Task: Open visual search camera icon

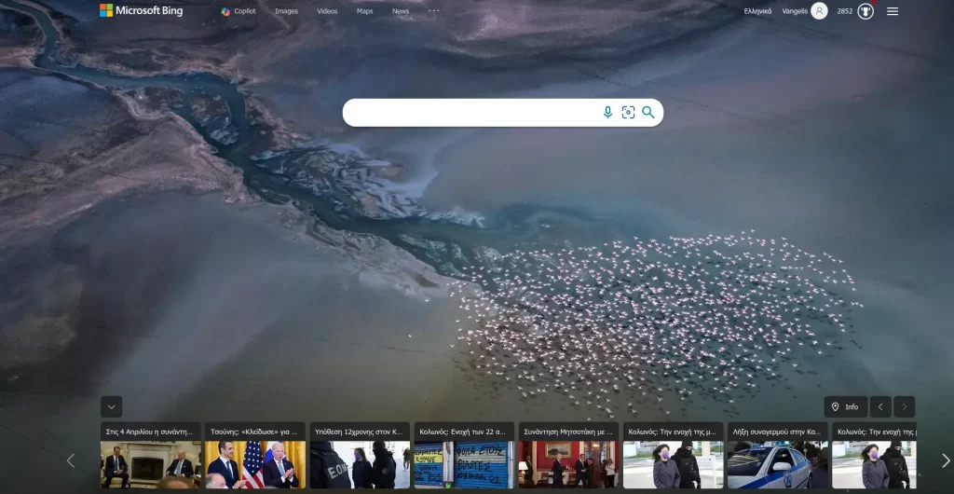Action: [x=628, y=113]
